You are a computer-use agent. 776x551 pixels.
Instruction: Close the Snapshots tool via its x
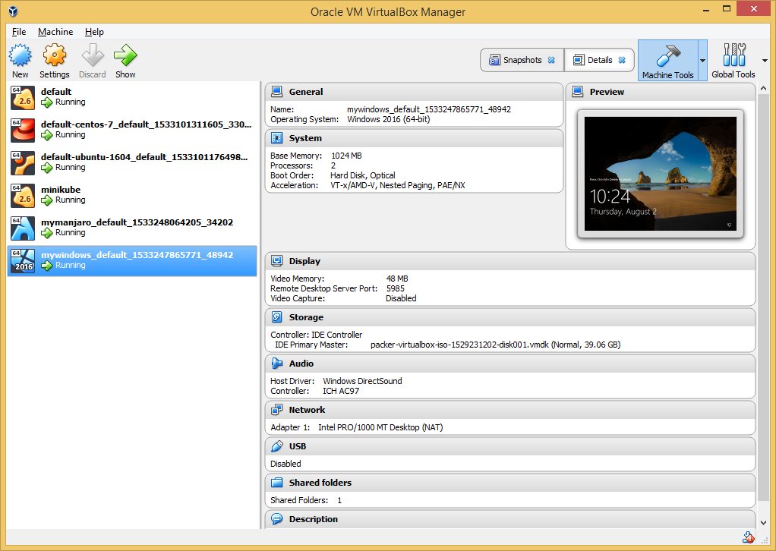[x=551, y=60]
